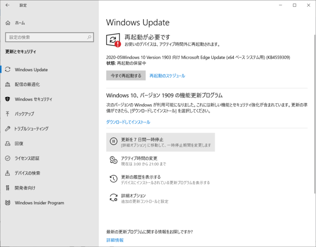Maximize the 設定 window
This screenshot has height=247, width=316.
pyautogui.click(x=294, y=5)
